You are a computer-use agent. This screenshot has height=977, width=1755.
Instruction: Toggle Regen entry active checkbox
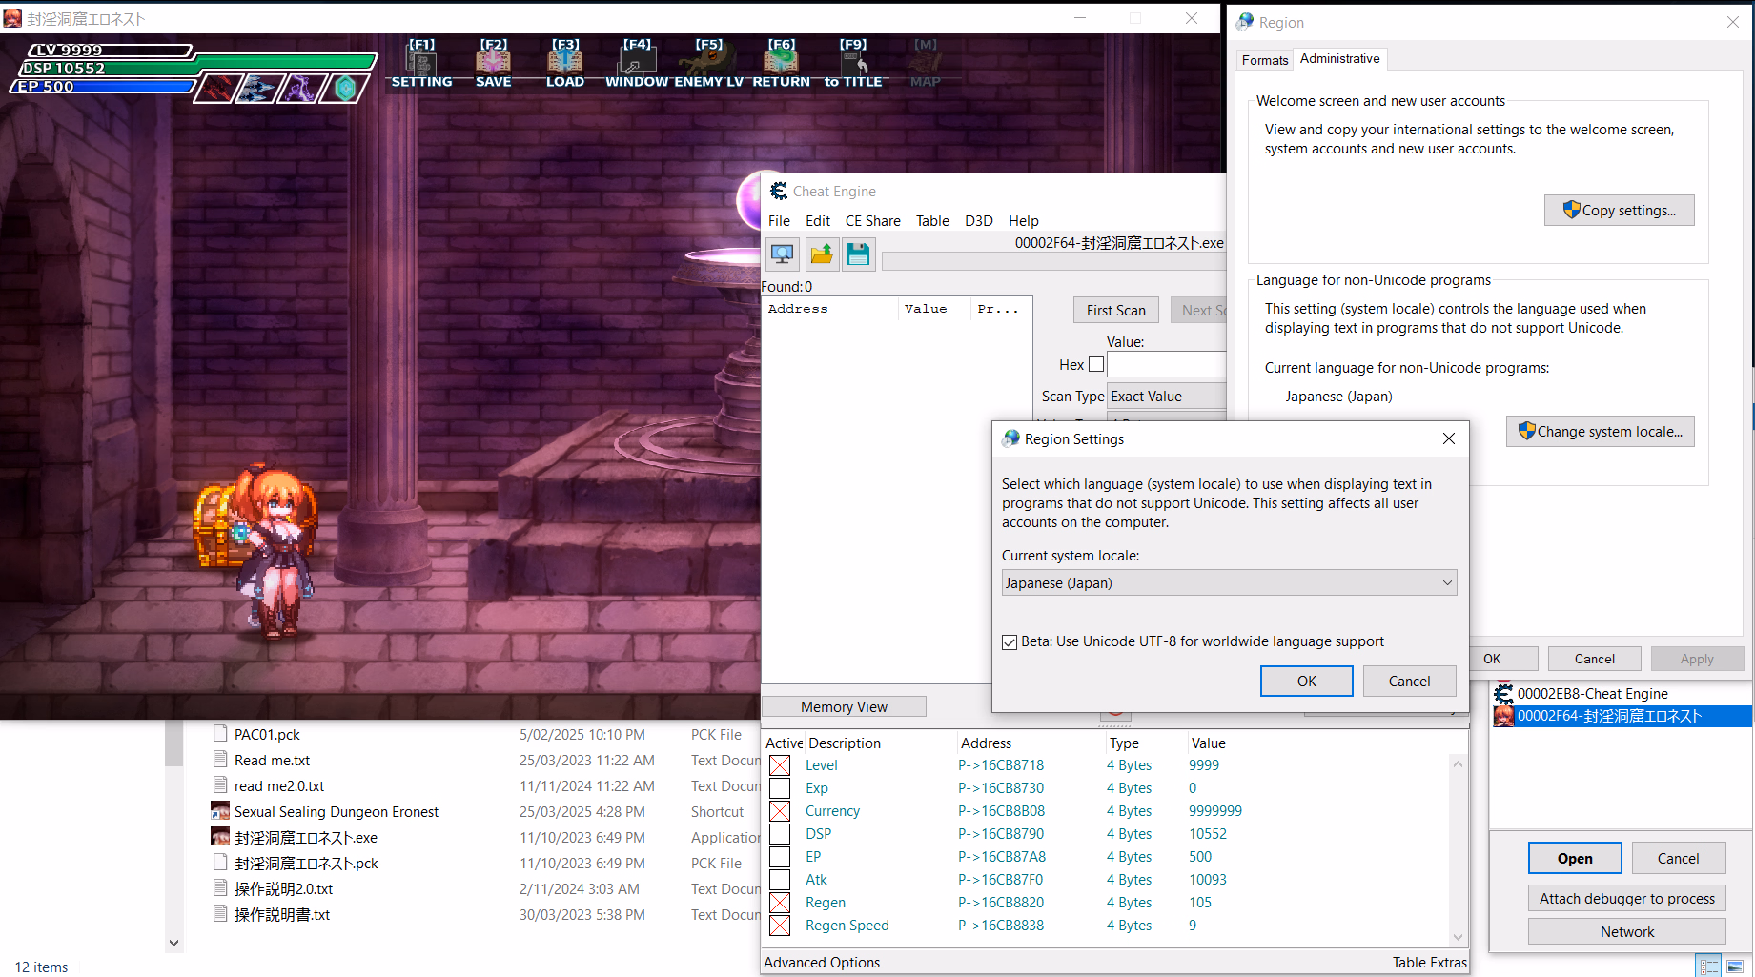click(x=780, y=903)
